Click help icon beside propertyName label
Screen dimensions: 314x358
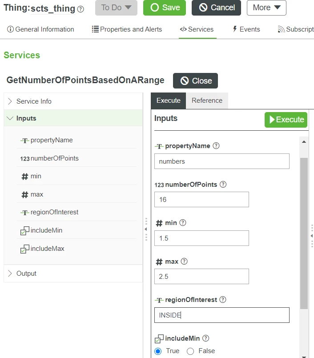216,146
